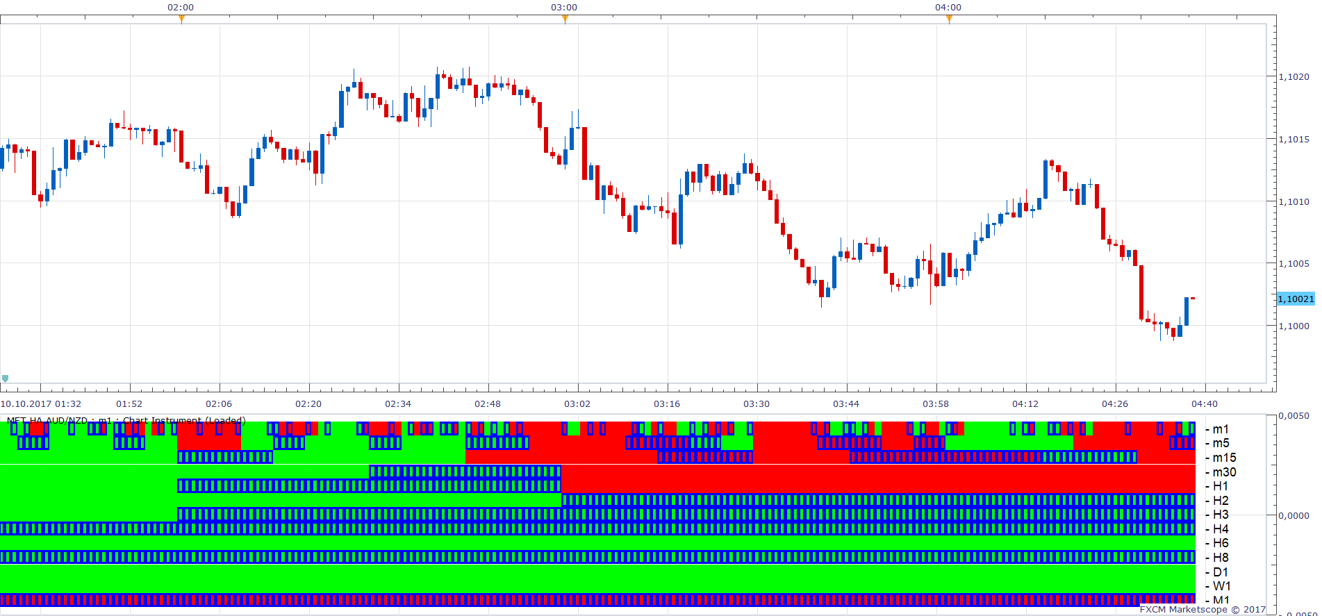Select the m15 timeframe row label
The image size is (1322, 616).
[1224, 458]
